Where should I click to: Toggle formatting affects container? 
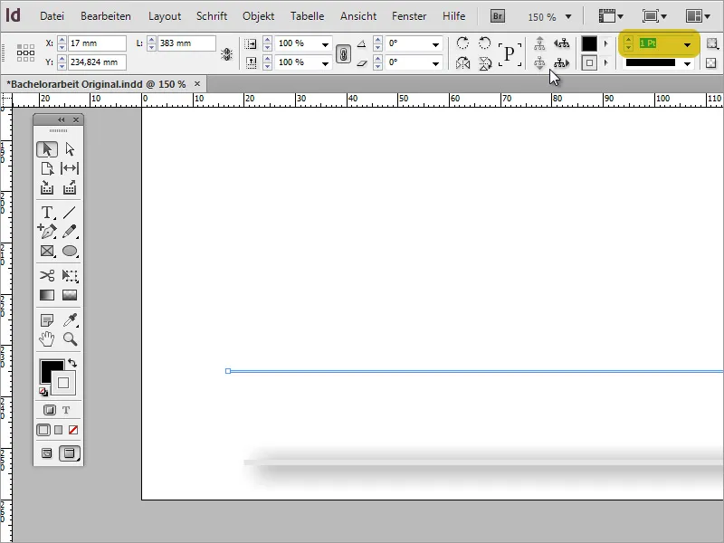[50, 410]
